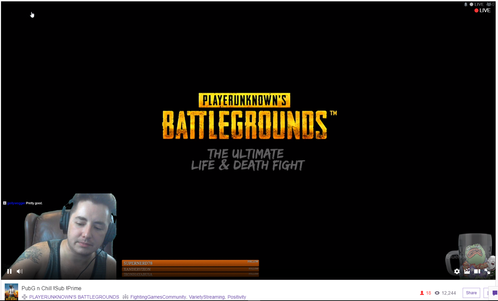Click the eye icon beside 12,244
498x301 pixels.
click(x=437, y=293)
